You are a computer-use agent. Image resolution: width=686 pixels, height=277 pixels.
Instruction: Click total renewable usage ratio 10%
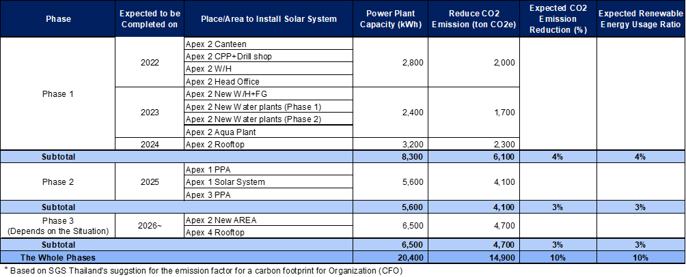click(641, 257)
